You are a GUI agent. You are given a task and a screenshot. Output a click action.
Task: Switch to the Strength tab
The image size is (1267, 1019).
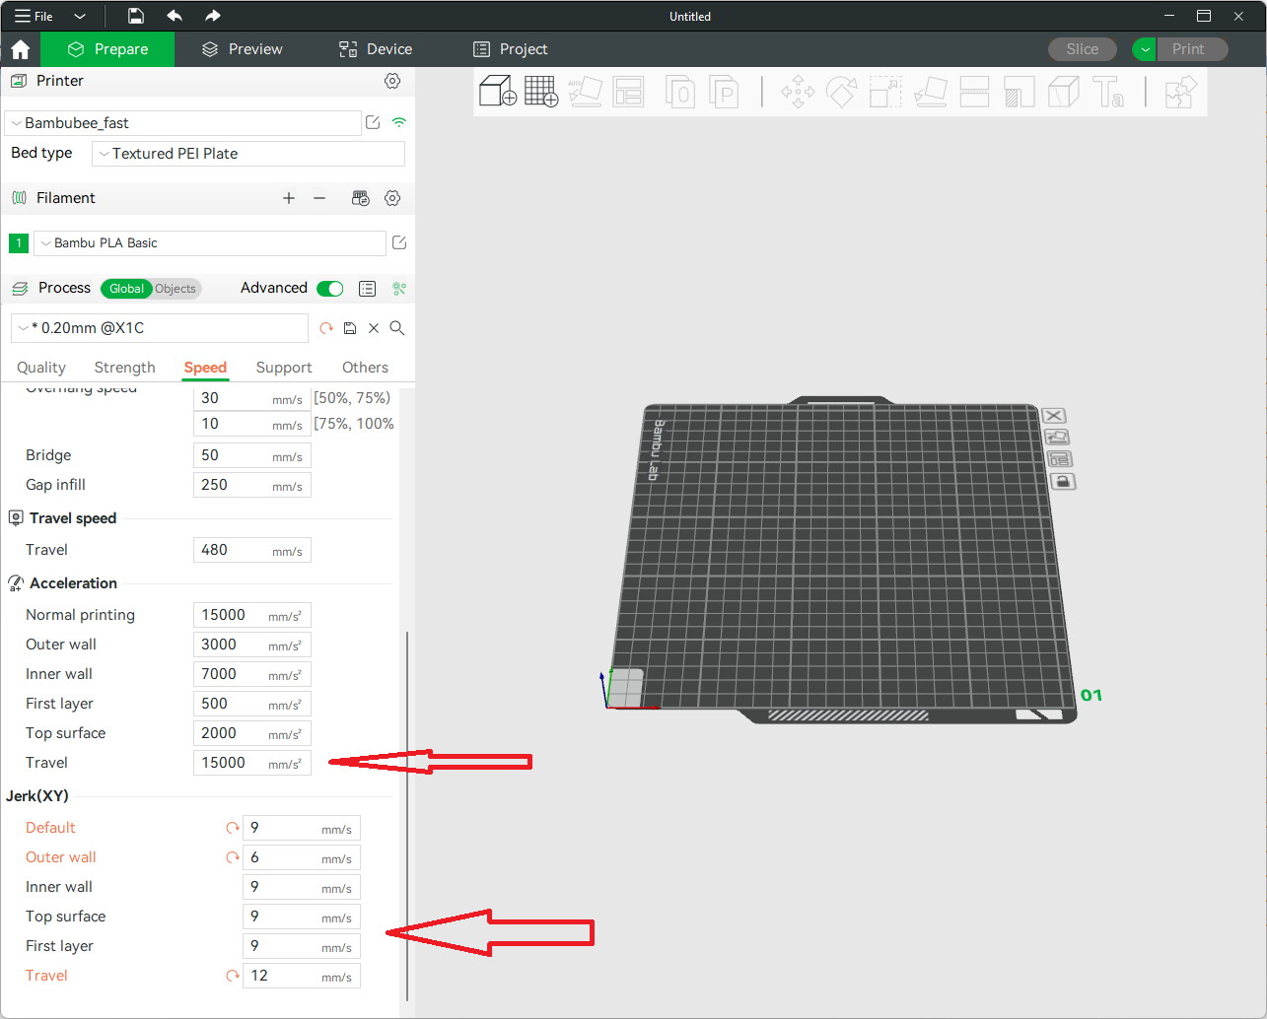coord(124,368)
